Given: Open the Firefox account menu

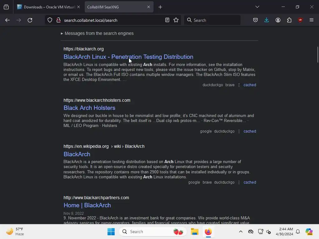Looking at the screenshot, I should [278, 20].
